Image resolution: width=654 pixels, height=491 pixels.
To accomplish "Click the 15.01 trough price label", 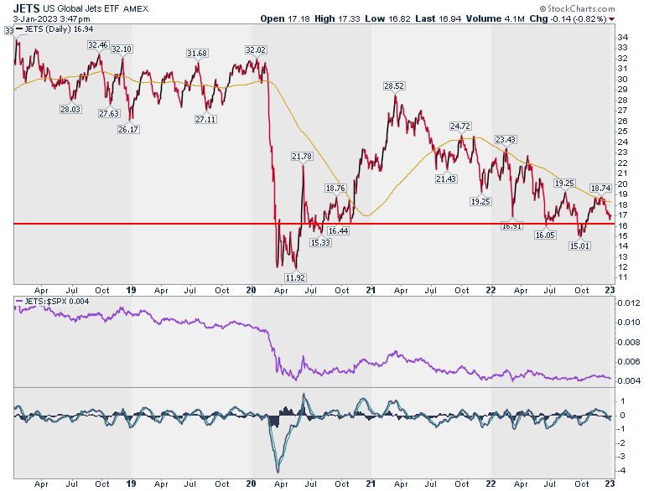I will pos(579,245).
